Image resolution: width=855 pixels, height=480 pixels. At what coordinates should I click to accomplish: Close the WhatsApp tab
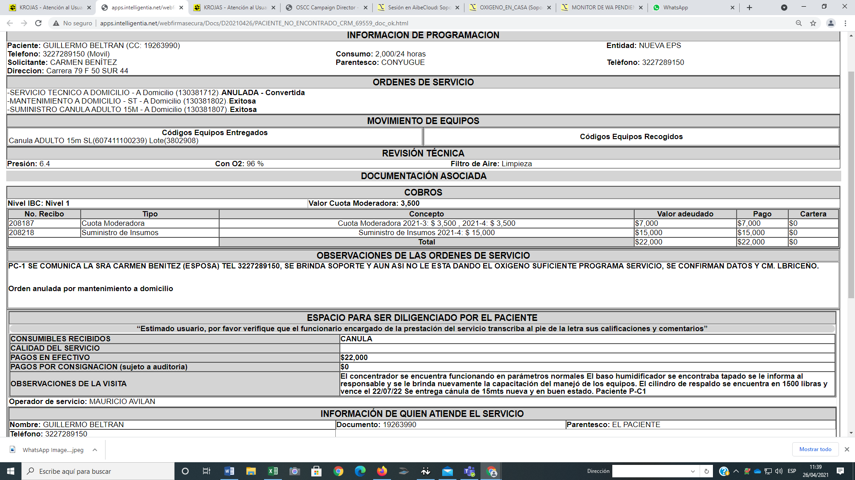click(733, 8)
